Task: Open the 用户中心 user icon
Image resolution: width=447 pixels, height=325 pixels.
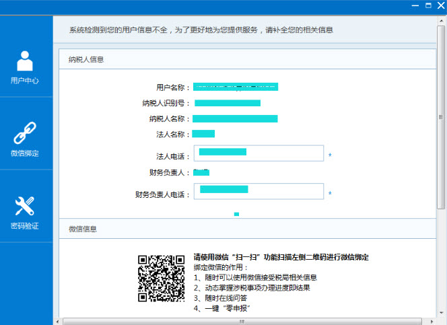Action: click(25, 61)
